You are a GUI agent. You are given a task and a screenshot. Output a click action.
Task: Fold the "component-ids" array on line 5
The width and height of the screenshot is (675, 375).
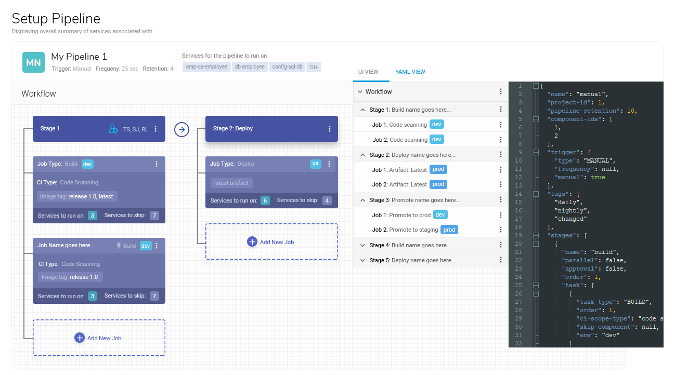tap(536, 119)
